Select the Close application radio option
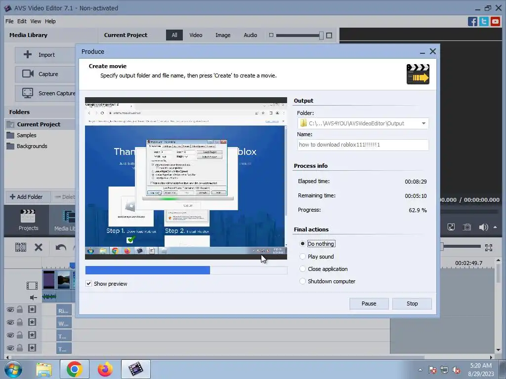 pyautogui.click(x=302, y=269)
